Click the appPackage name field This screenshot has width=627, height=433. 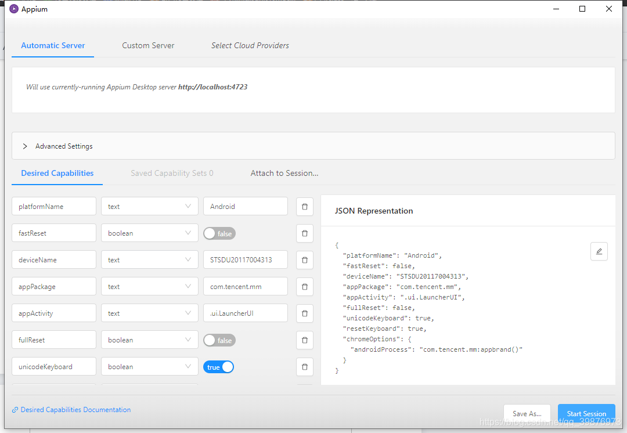coord(54,287)
